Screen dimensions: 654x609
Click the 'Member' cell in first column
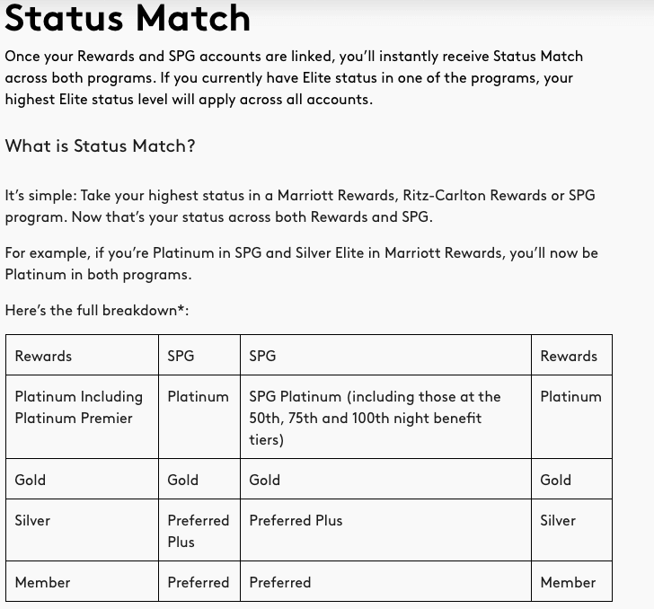tap(82, 581)
